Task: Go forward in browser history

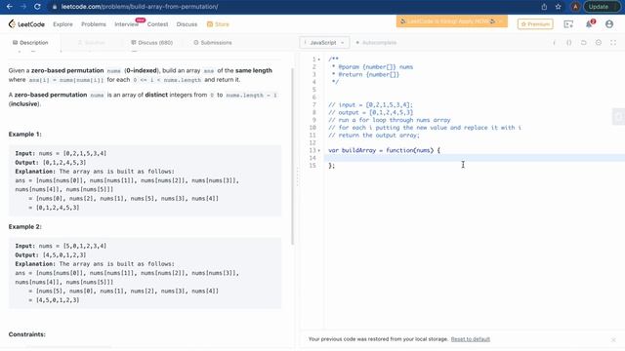Action: 23,7
